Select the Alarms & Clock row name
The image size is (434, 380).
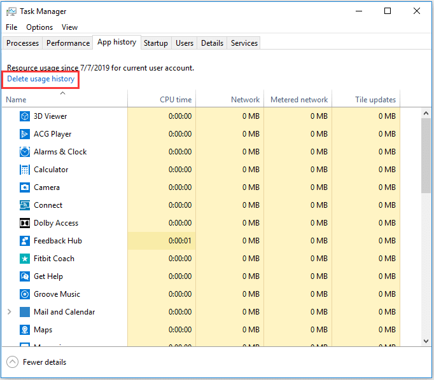tap(60, 152)
